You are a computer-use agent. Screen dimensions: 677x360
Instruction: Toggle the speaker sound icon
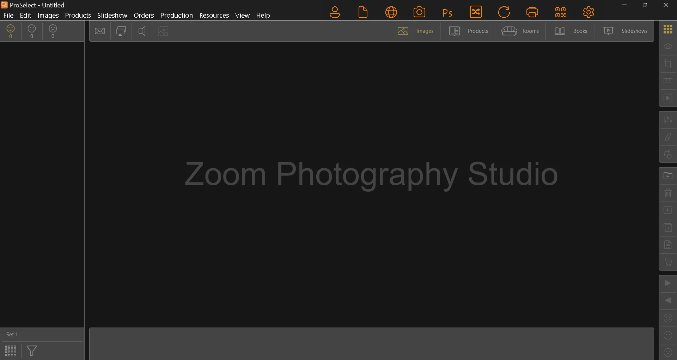point(142,31)
